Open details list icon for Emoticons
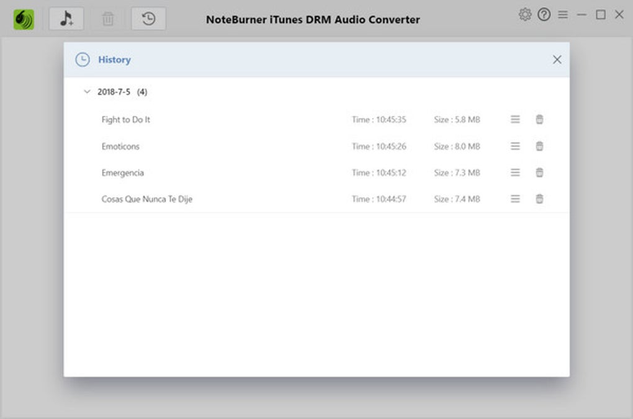The width and height of the screenshot is (633, 419). (x=515, y=146)
